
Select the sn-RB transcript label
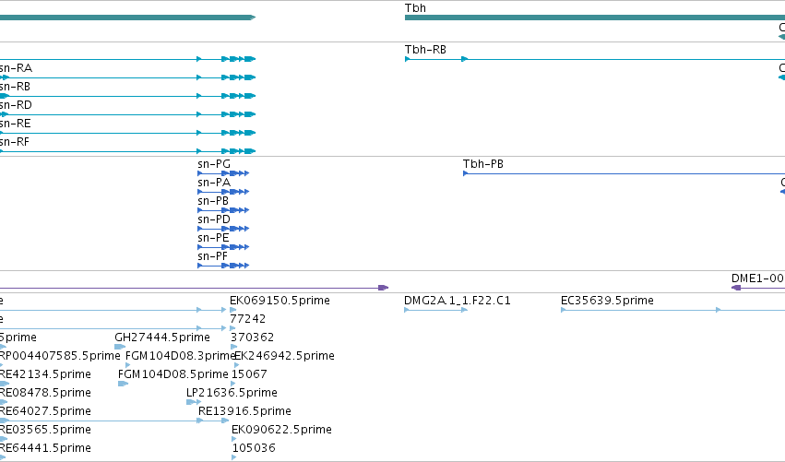[x=15, y=87]
